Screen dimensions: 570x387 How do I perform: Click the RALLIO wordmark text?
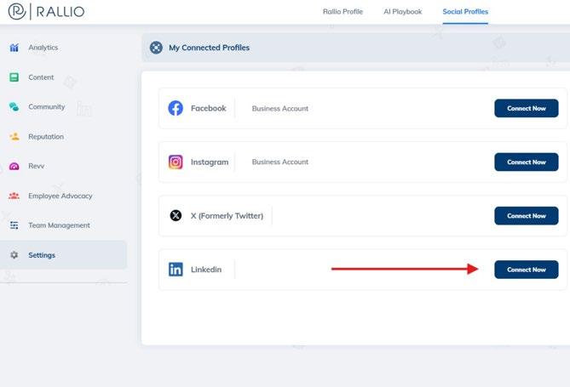(60, 12)
